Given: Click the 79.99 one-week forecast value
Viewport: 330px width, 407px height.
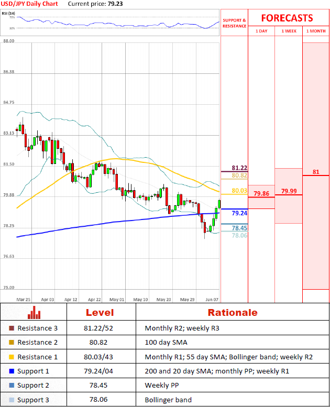Looking at the screenshot, I should tap(289, 191).
